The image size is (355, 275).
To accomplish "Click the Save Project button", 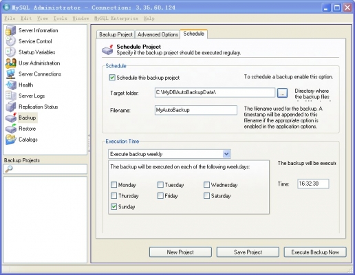I will click(x=248, y=252).
